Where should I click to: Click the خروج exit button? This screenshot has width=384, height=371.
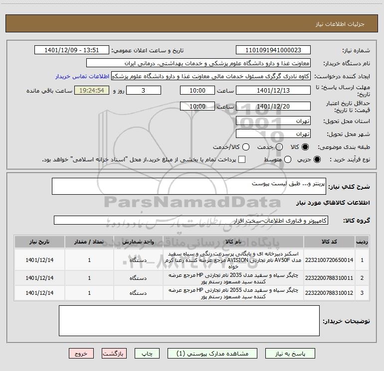81,354
